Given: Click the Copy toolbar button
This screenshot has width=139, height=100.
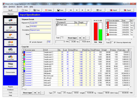Looking at the screenshot, I should click(x=36, y=10).
